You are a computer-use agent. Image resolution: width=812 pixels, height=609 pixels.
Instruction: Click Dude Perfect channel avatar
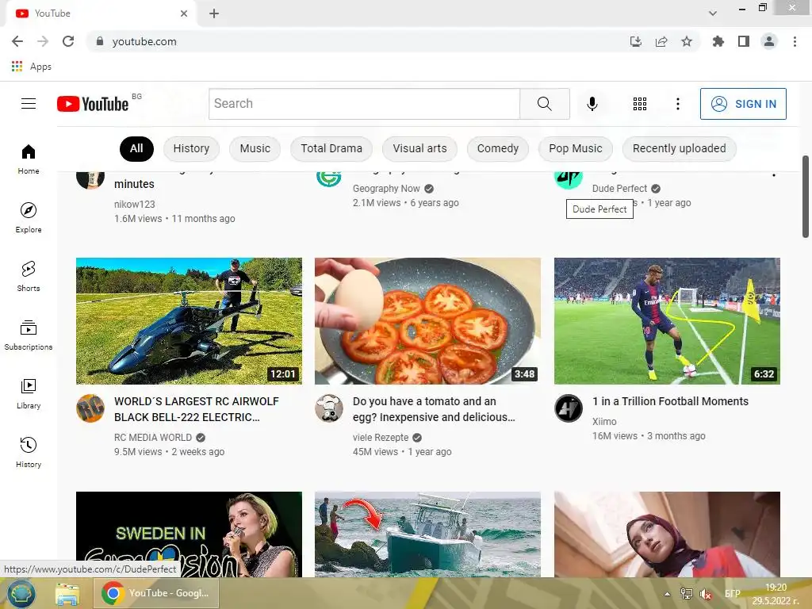[x=568, y=180]
